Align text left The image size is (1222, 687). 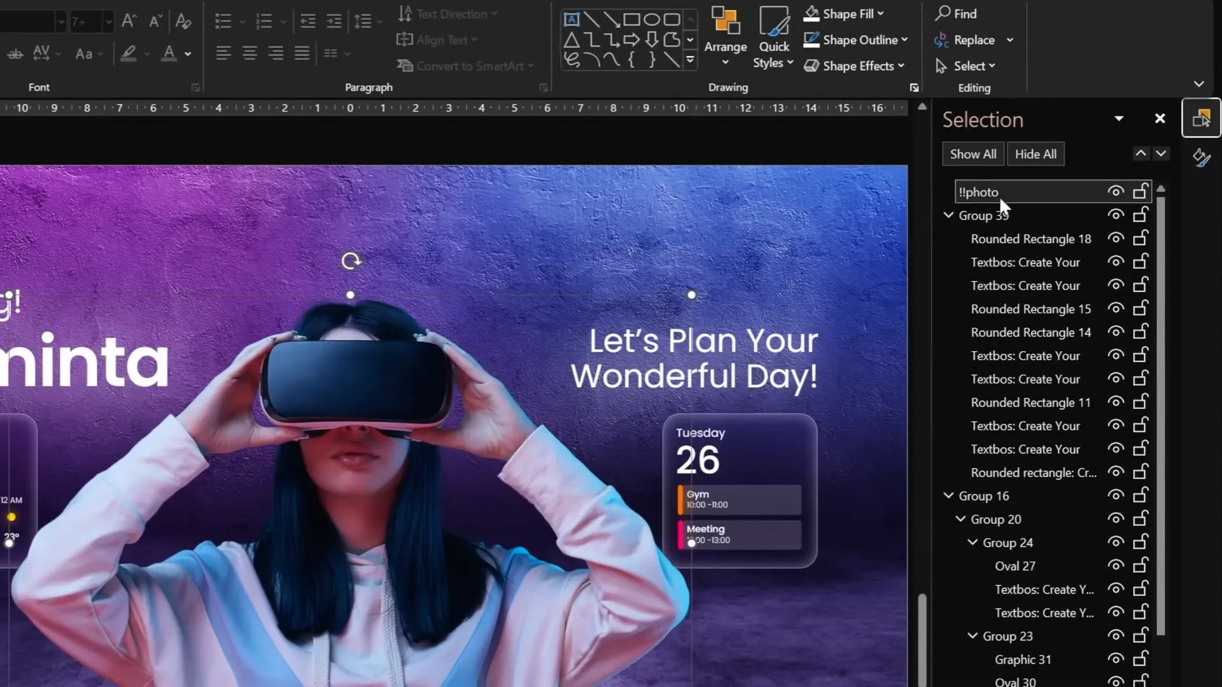(223, 53)
